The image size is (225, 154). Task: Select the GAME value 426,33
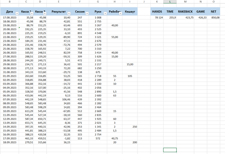pyautogui.click(x=201, y=17)
